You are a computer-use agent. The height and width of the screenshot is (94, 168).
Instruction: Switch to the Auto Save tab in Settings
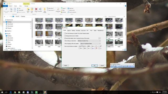[x=83, y=31]
